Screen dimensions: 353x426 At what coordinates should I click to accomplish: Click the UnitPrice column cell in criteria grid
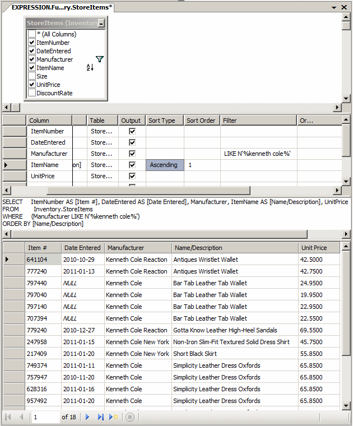coord(49,176)
